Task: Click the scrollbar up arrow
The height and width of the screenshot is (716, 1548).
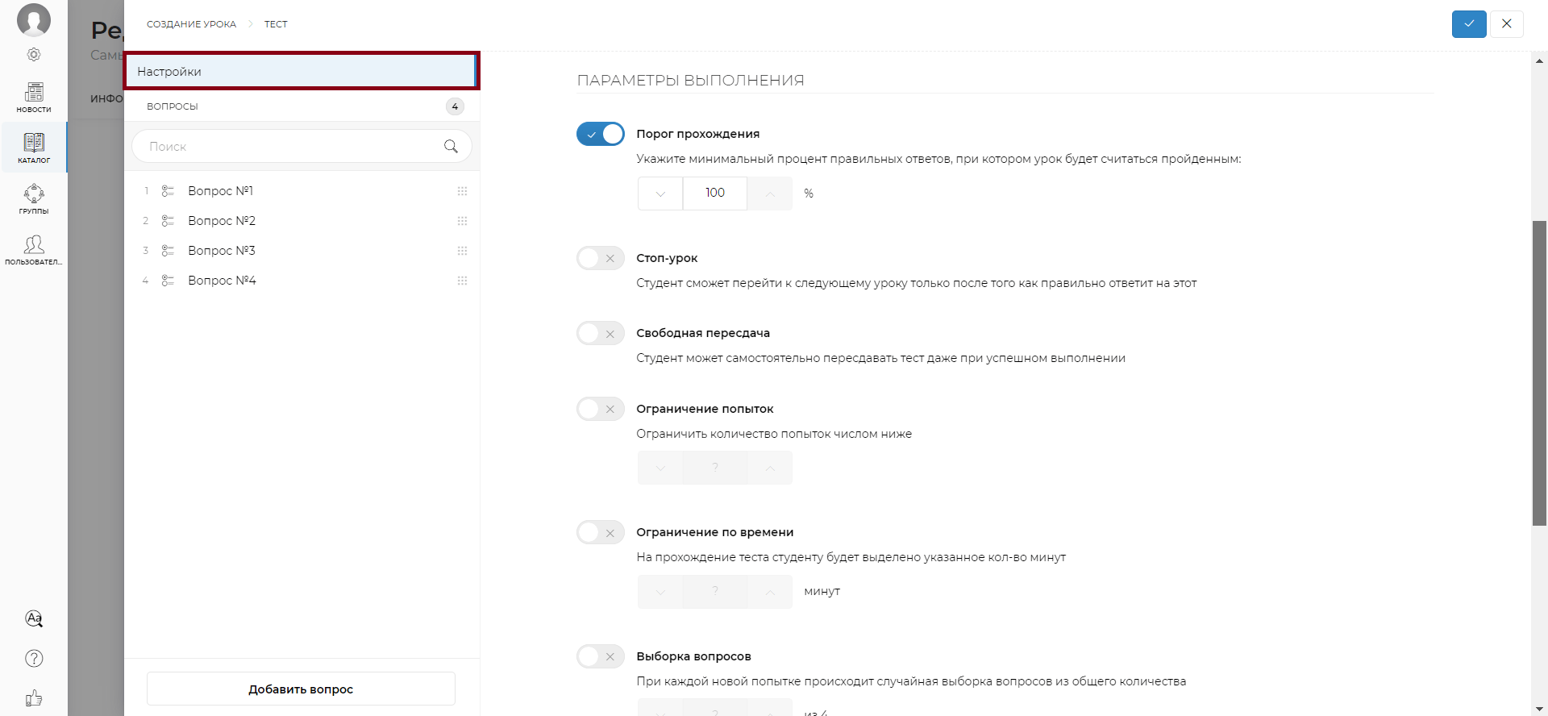Action: 1539,60
